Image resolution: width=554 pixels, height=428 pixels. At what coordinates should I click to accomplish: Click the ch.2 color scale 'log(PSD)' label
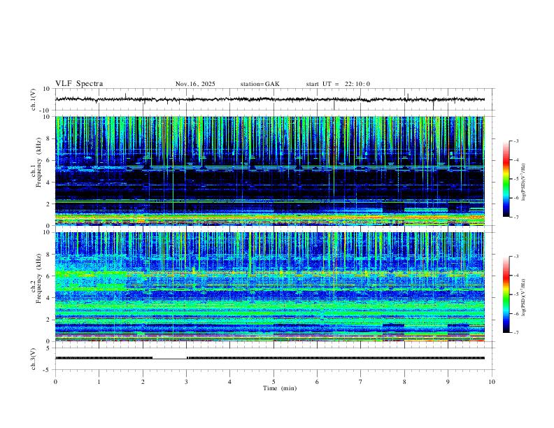[x=523, y=297]
